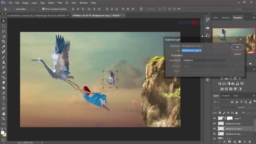Switch to the Swatches tab
This screenshot has width=256, height=144.
click(226, 18)
